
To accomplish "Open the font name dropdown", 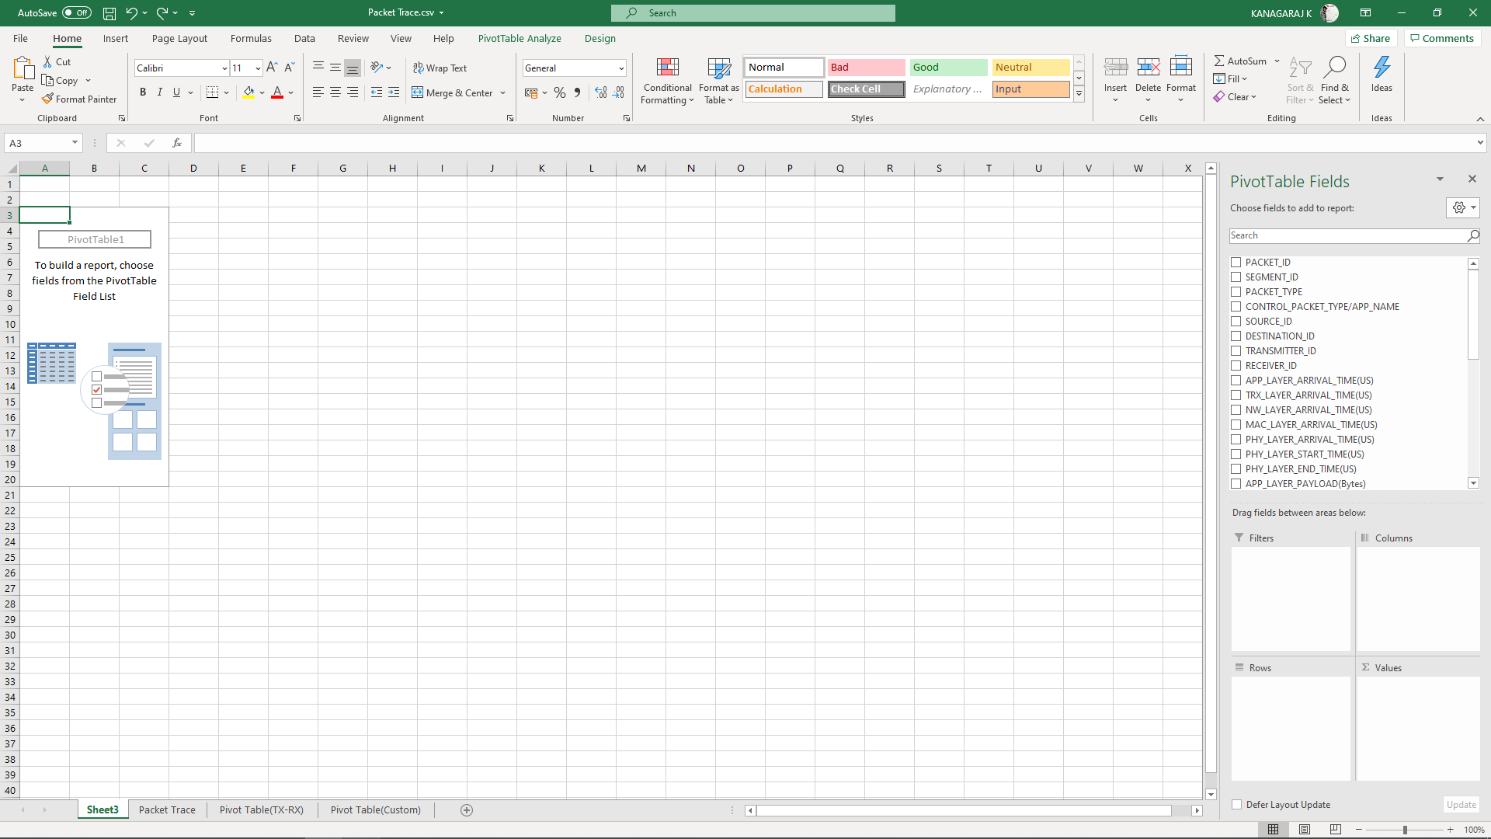I will pos(224,68).
